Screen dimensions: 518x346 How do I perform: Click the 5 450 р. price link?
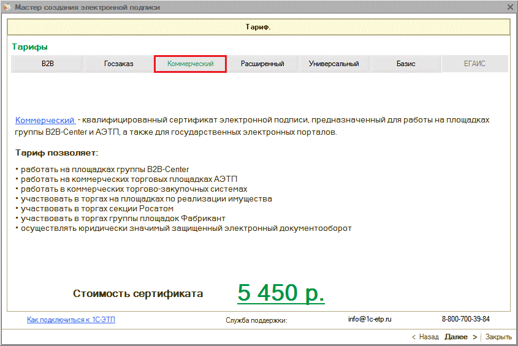[281, 293]
